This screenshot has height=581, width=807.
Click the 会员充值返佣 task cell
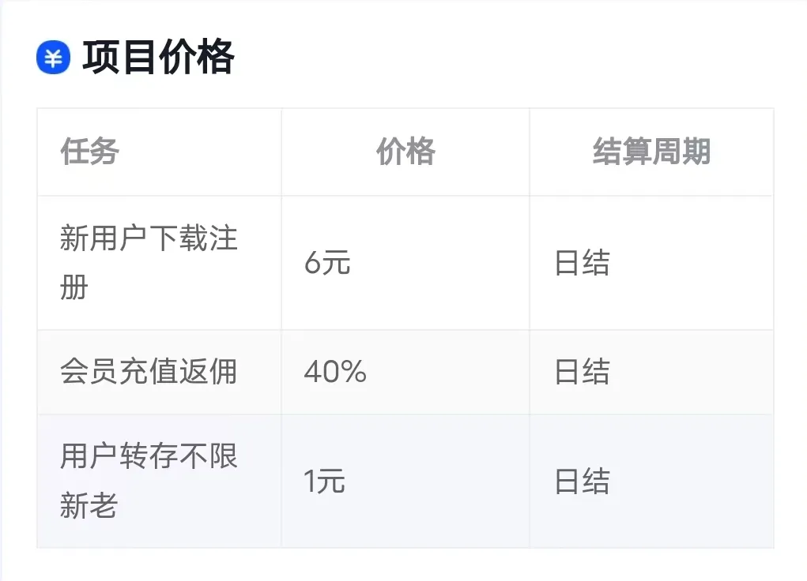[x=159, y=372]
